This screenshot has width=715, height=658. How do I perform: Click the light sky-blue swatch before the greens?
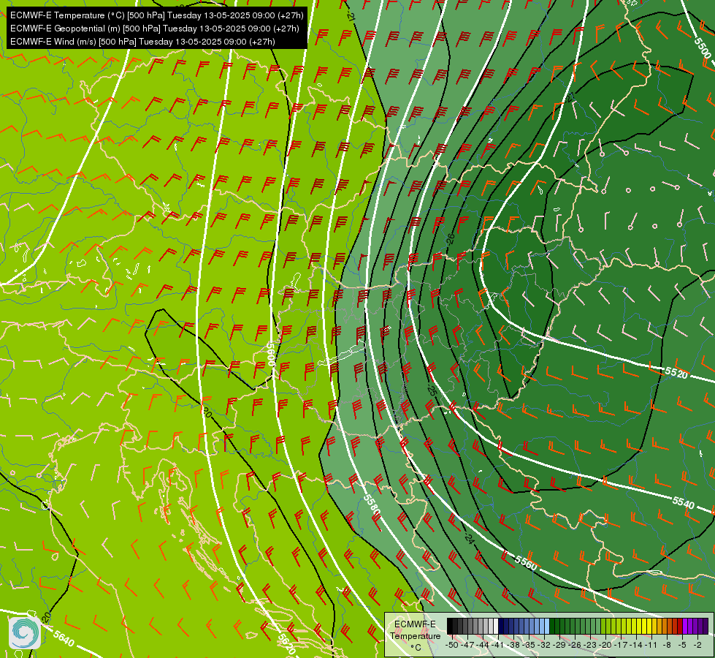(x=547, y=626)
